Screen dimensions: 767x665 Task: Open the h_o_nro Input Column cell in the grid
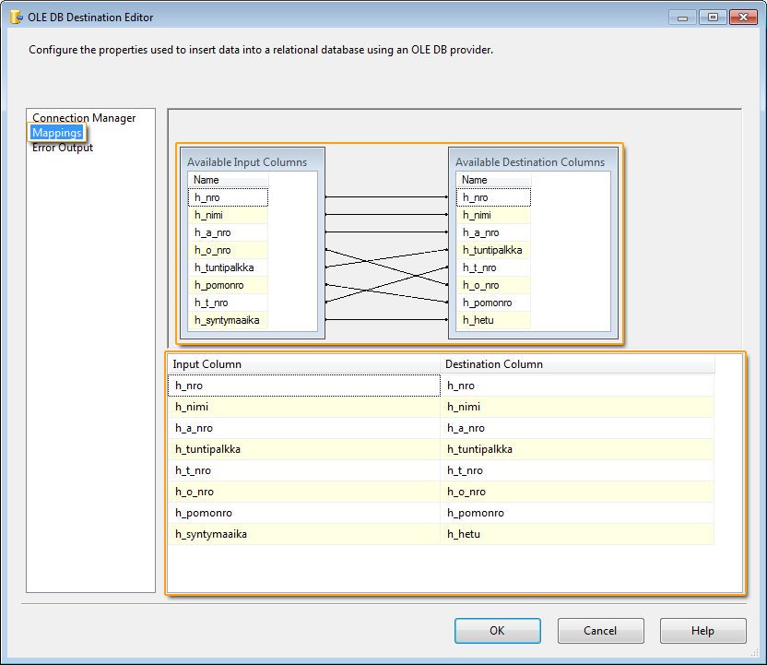point(304,492)
